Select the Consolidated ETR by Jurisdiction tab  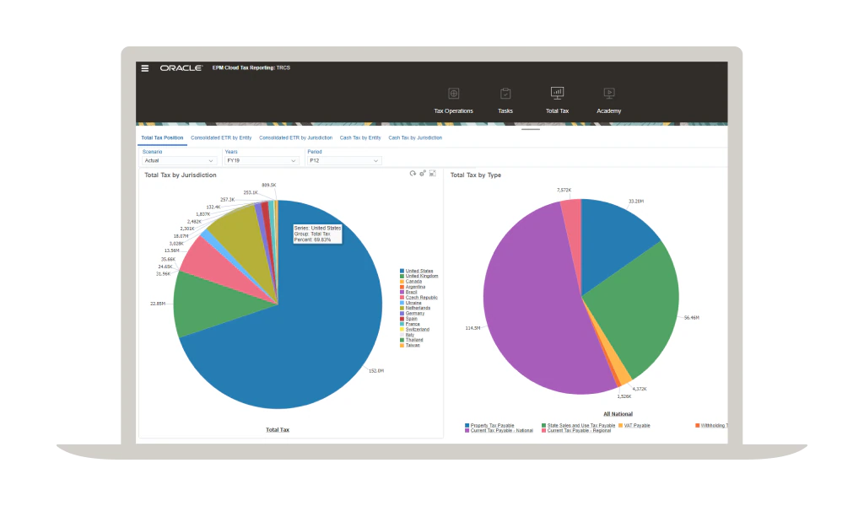[295, 137]
